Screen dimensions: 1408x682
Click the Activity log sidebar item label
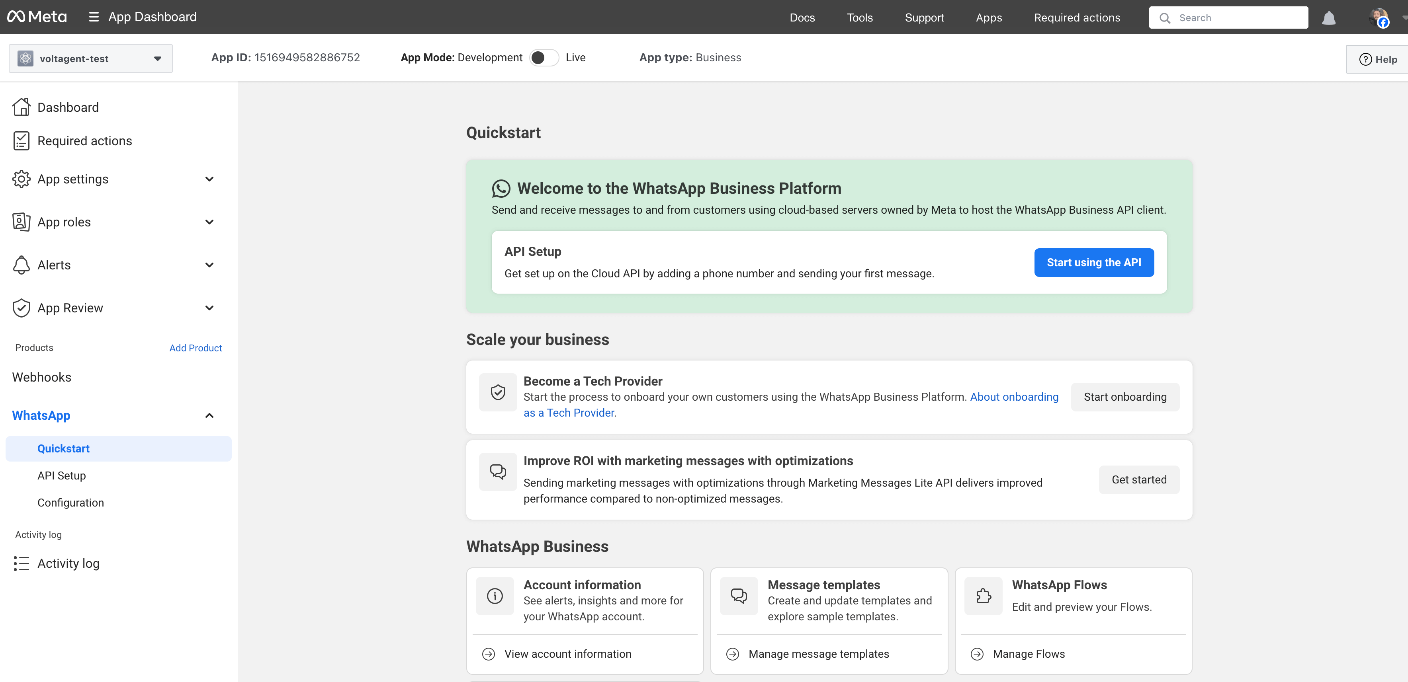point(68,563)
